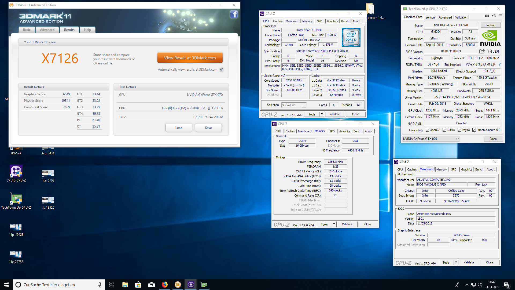Click Validate in CPU tab CPU-Z window

click(335, 114)
